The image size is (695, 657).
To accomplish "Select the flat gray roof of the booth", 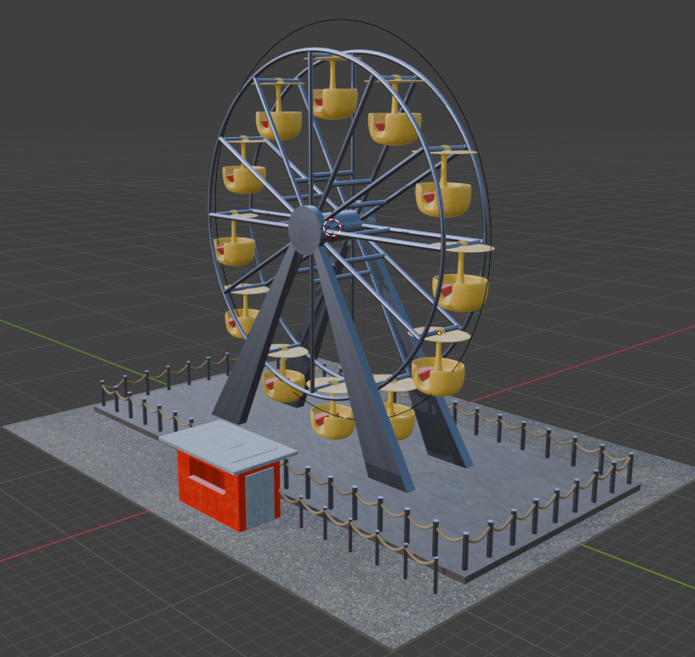I will pyautogui.click(x=227, y=446).
